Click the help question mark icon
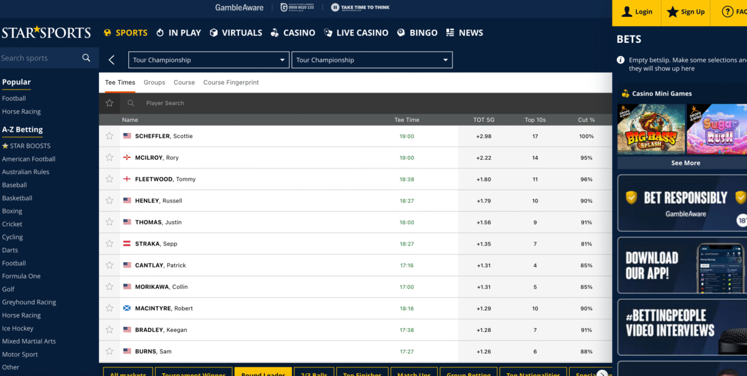 tap(727, 12)
